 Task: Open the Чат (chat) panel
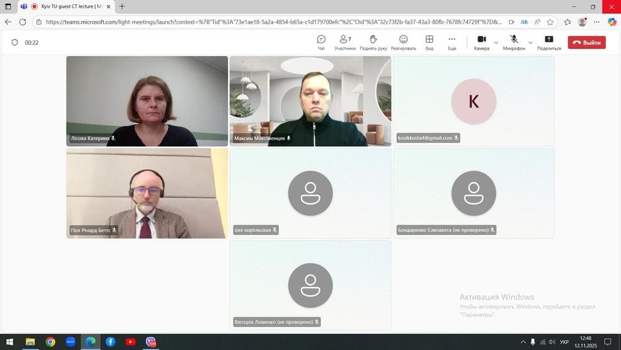pos(321,42)
